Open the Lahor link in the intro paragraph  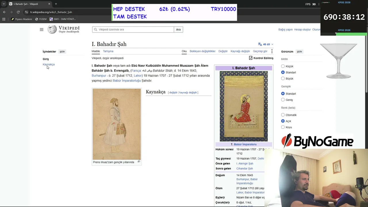tap(138, 76)
